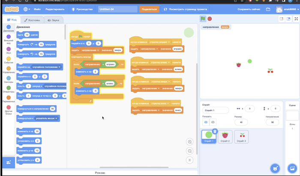The height and width of the screenshot is (176, 300).
Task: Switch to small stage layout
Action: click(x=282, y=19)
